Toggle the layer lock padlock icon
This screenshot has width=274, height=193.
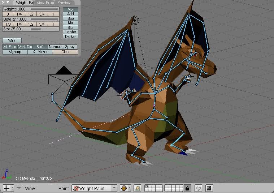pos(187,188)
